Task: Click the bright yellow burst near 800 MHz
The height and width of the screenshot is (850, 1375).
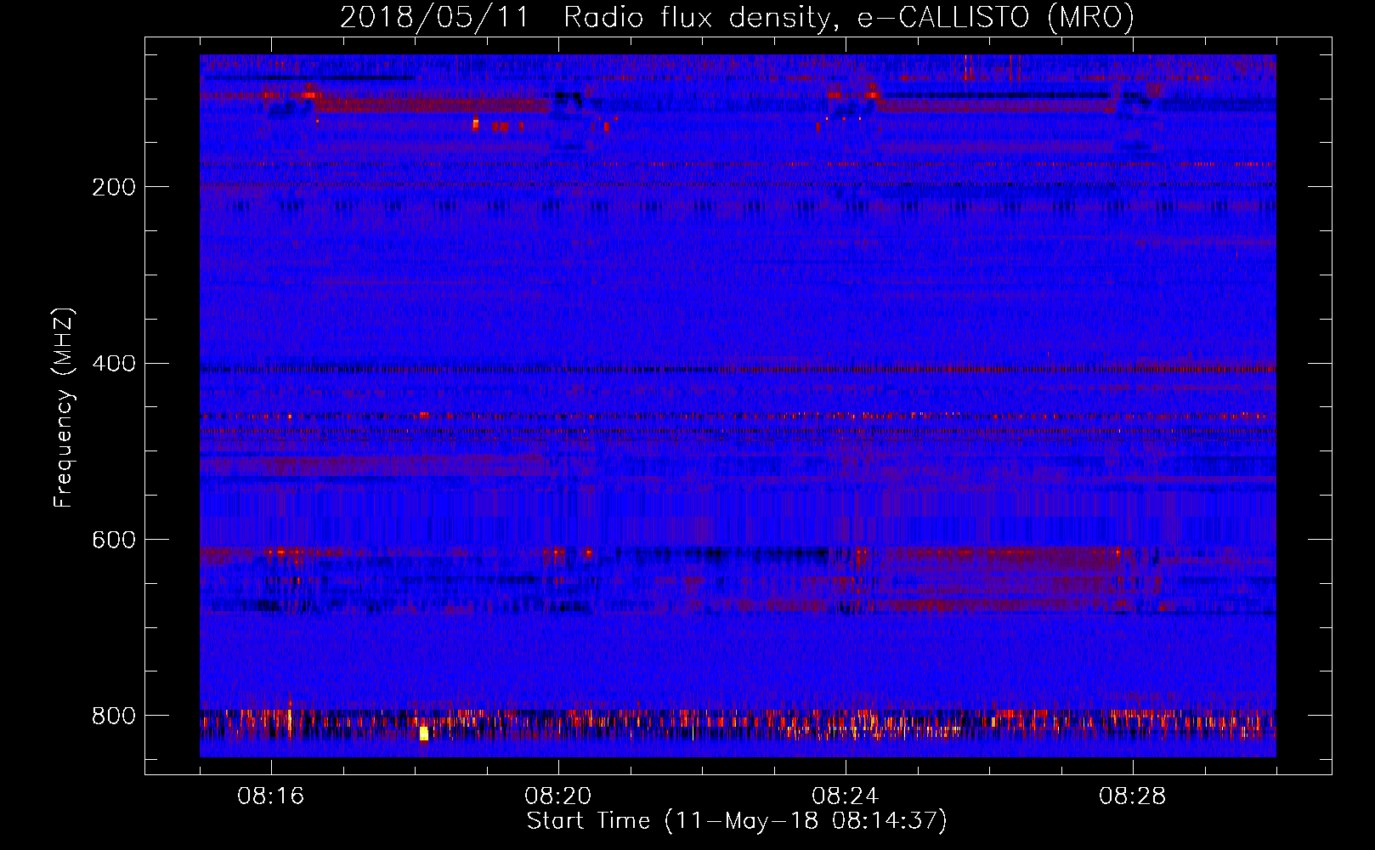Action: [423, 733]
